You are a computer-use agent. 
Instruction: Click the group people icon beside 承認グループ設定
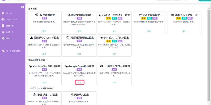[x=34, y=94]
